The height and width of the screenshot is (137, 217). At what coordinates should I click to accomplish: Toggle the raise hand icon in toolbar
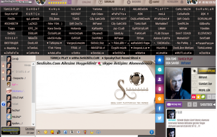pos(39,132)
